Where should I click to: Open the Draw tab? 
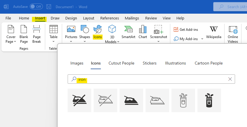[x=55, y=18]
